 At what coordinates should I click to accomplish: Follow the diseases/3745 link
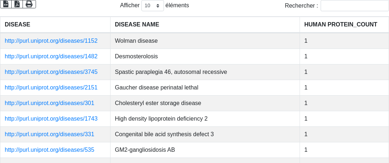[x=51, y=72]
